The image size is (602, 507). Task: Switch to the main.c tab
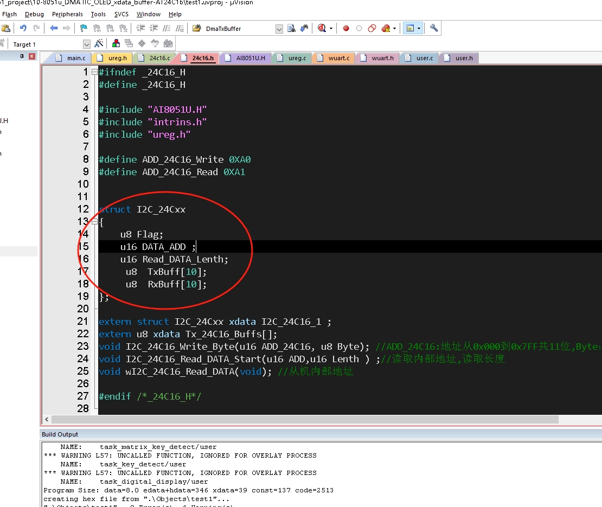(x=75, y=58)
